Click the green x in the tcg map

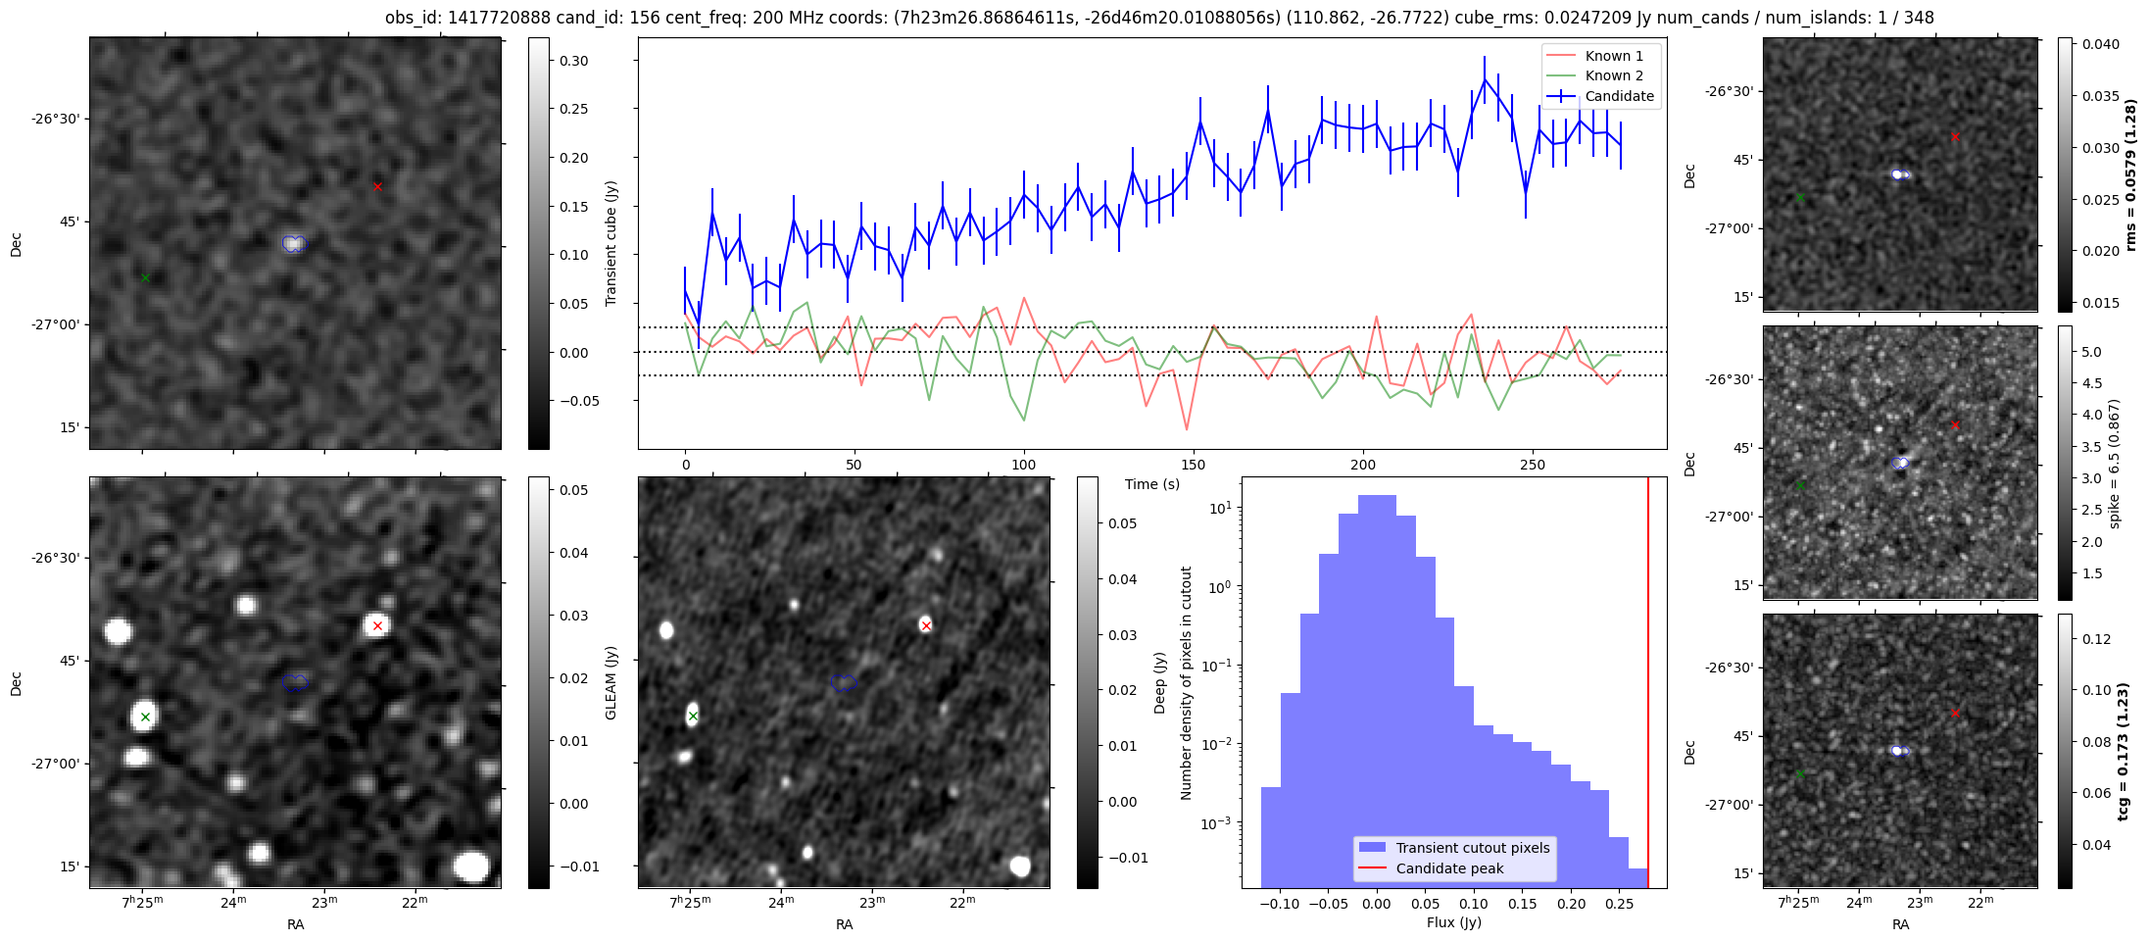1800,774
